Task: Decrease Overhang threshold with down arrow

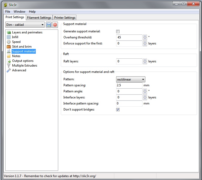Action: [145, 39]
